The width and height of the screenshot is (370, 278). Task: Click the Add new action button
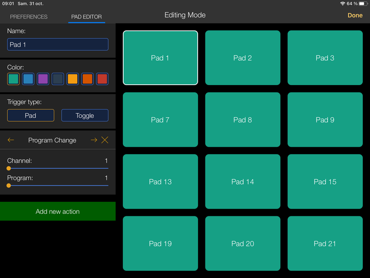pos(58,211)
